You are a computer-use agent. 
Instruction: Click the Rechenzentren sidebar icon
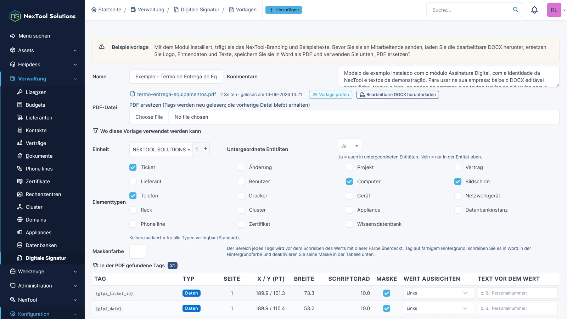[x=20, y=194]
